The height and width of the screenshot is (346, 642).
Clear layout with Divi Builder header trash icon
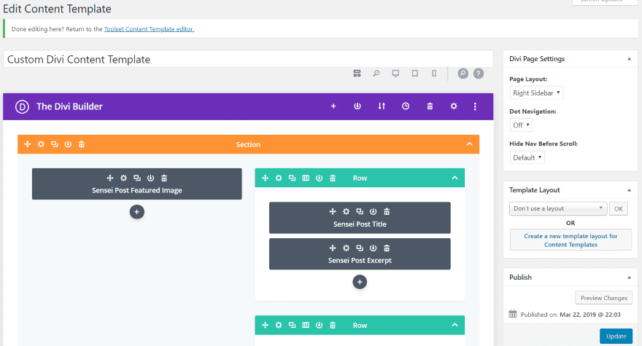pyautogui.click(x=430, y=106)
